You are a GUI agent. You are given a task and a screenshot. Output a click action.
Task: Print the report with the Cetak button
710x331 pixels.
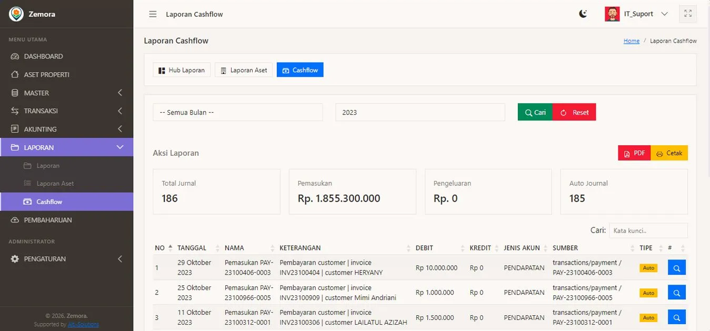click(669, 153)
